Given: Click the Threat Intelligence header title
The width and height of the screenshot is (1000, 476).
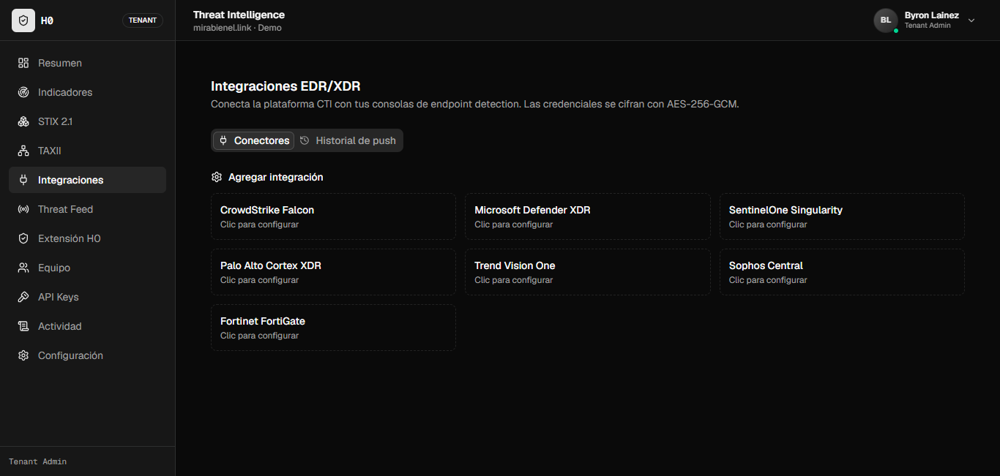Looking at the screenshot, I should [239, 15].
